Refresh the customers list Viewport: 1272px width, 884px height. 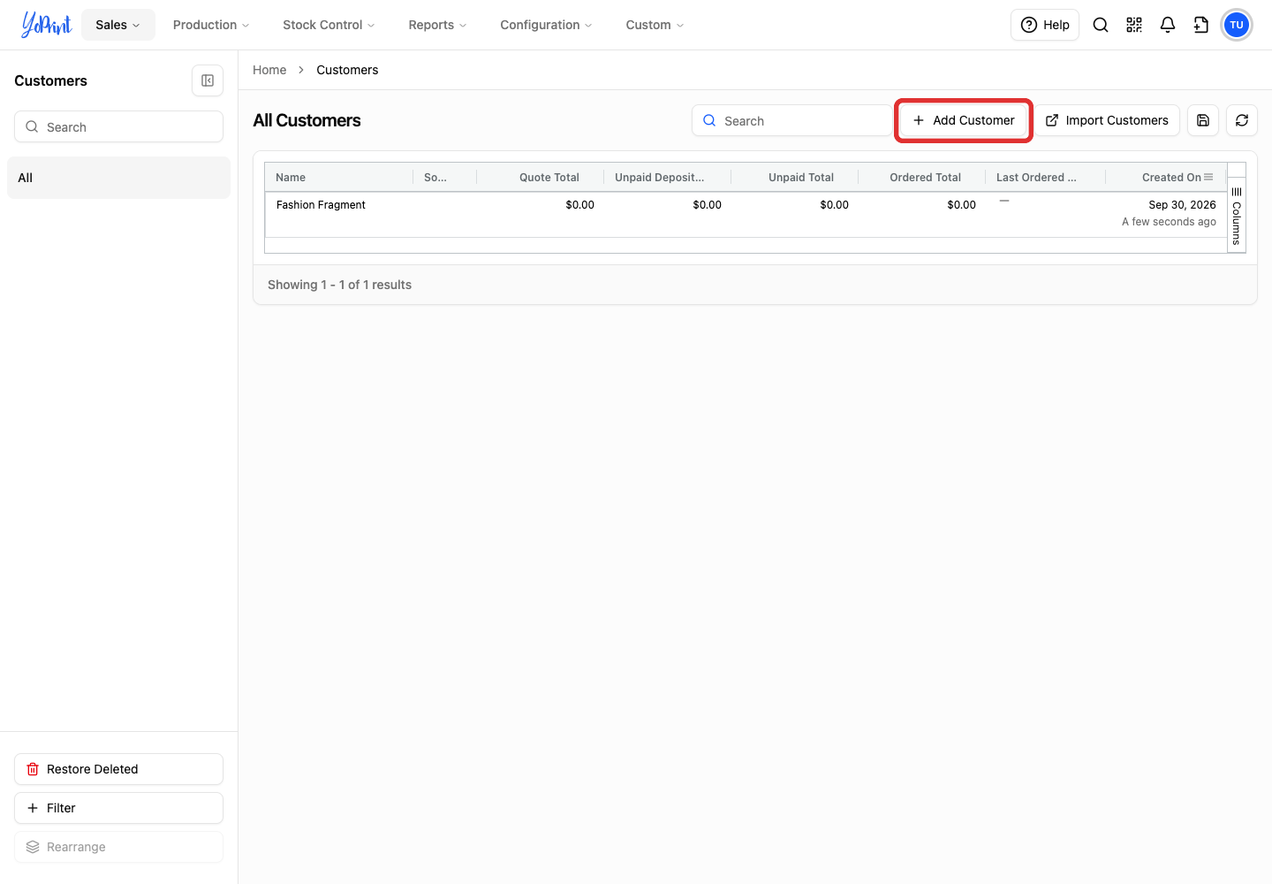1242,120
